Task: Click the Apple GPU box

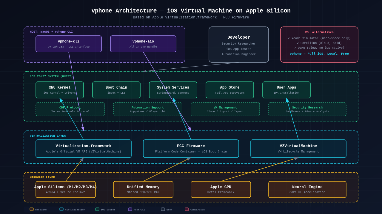Action: click(x=221, y=190)
